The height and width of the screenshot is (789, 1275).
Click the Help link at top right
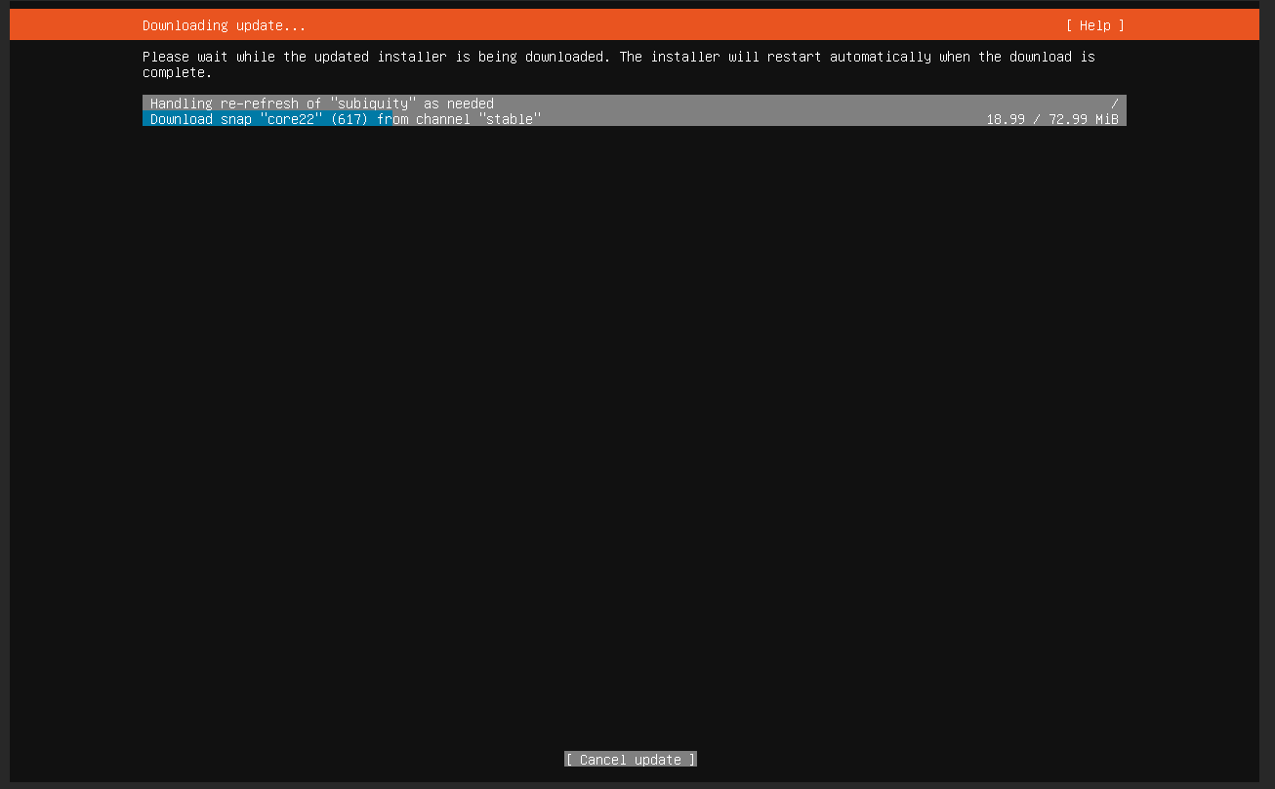tap(1095, 25)
